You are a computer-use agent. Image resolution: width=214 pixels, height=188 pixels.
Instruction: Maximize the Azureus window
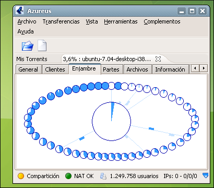pyautogui.click(x=192, y=11)
